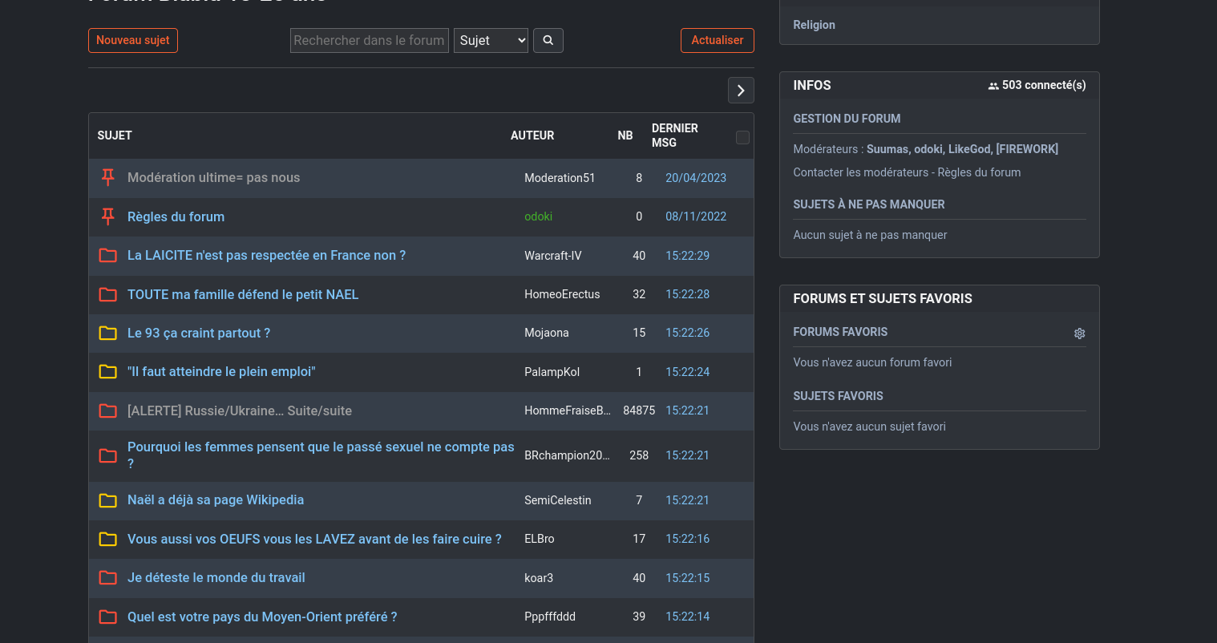Focus the Rechercher dans le forum field

click(x=369, y=40)
